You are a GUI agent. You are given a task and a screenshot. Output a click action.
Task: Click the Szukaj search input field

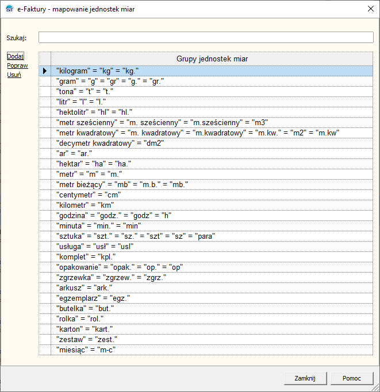point(206,37)
